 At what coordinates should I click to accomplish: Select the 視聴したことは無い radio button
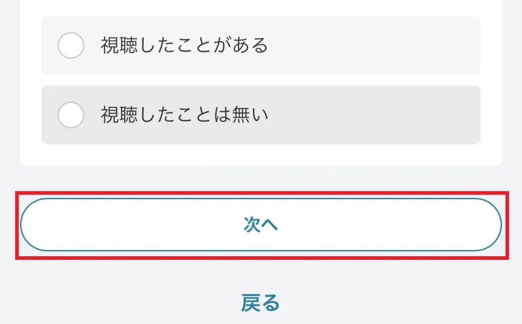70,115
